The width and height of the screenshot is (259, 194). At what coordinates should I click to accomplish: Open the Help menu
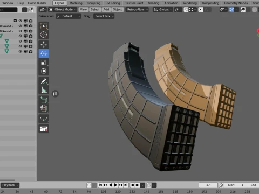click(21, 3)
